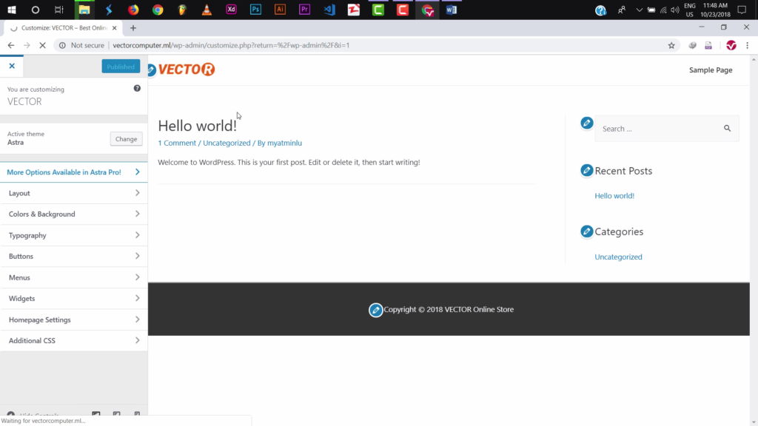Viewport: 758px width, 426px height.
Task: Click the VECTOR site logo
Action: pyautogui.click(x=187, y=70)
